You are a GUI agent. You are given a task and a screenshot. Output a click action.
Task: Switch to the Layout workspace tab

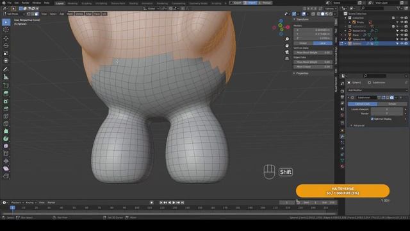pyautogui.click(x=60, y=3)
